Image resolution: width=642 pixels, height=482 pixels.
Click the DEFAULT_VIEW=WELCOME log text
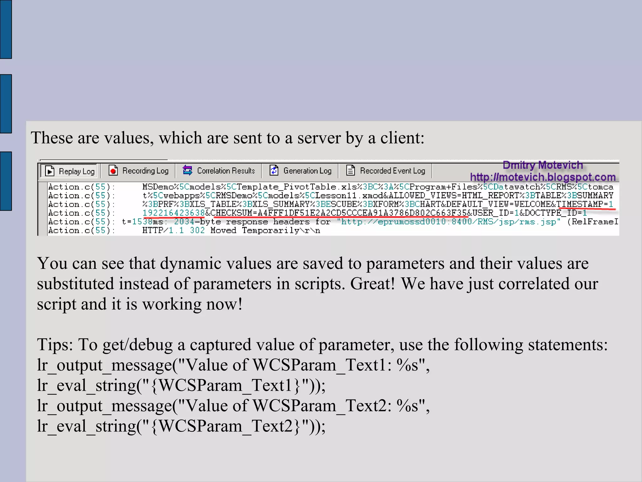[x=498, y=204]
